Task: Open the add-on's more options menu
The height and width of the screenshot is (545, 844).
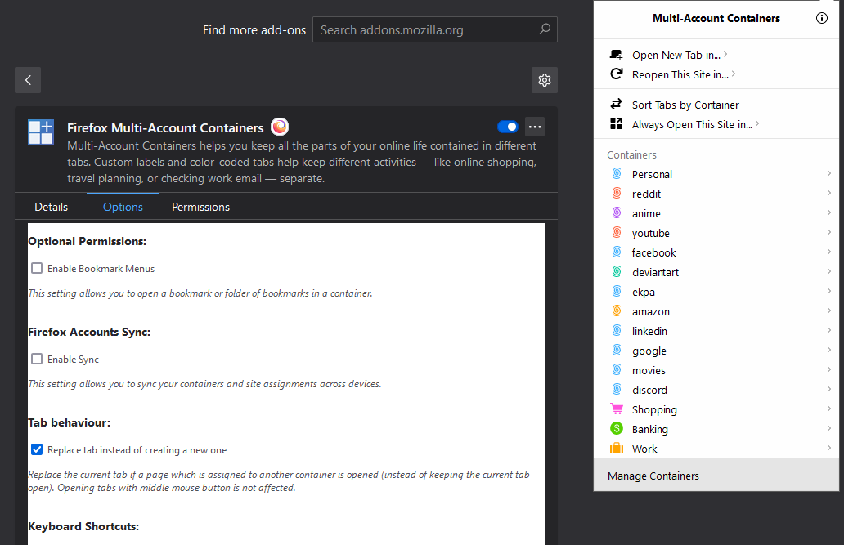Action: 535,127
